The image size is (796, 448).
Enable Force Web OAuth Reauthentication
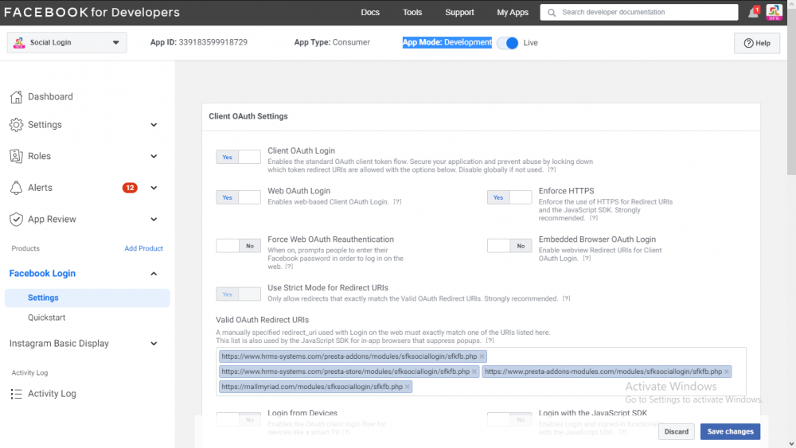(238, 246)
